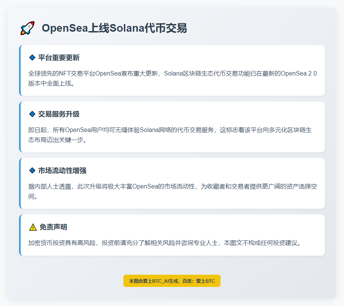Click the blue diamond beside 平台重要更新
Viewport: 344px width, 306px height.
[32, 58]
